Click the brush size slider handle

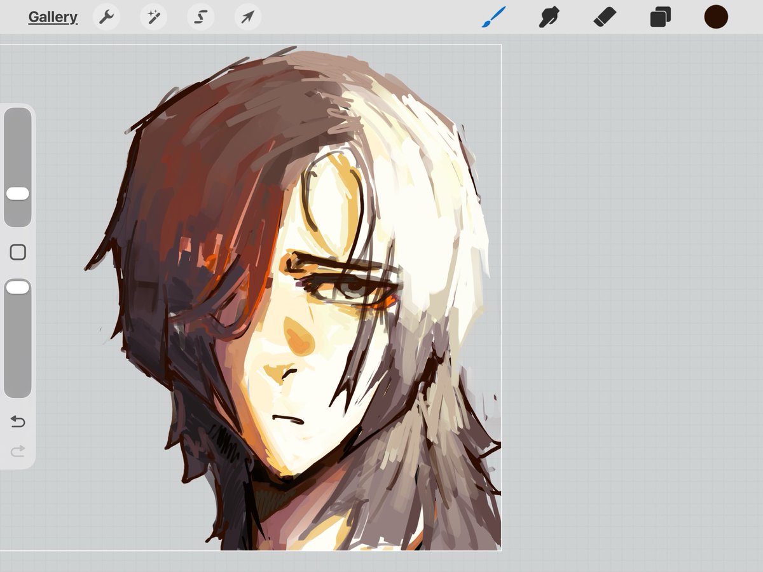[x=18, y=194]
